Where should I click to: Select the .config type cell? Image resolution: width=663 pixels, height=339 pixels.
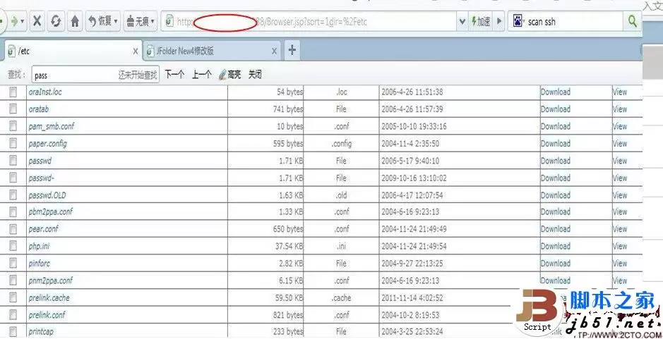pos(341,144)
